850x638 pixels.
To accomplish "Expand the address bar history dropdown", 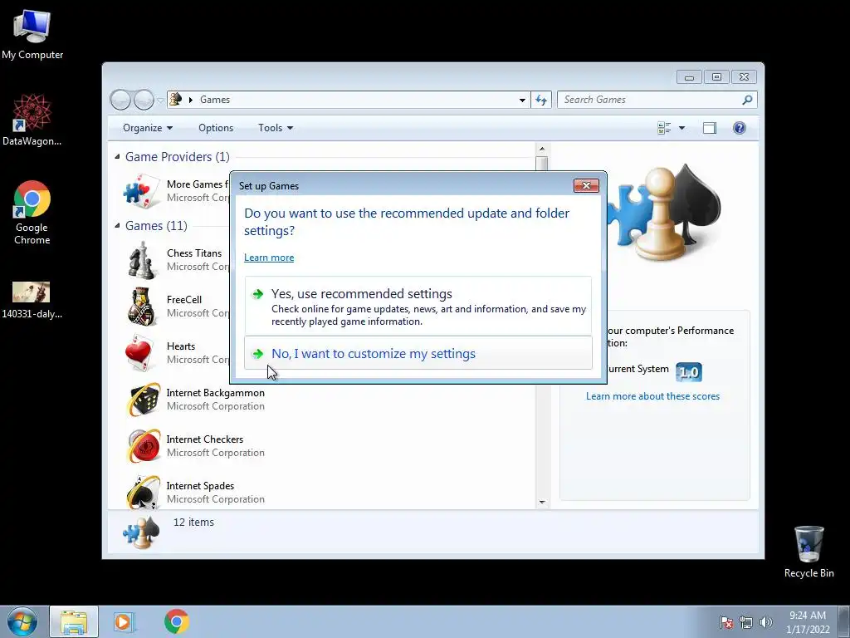I will click(522, 100).
